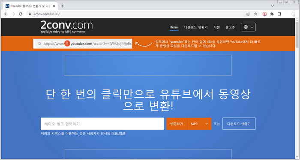Click the 변환하기 convert button
The width and height of the screenshot is (300, 160).
click(x=177, y=124)
